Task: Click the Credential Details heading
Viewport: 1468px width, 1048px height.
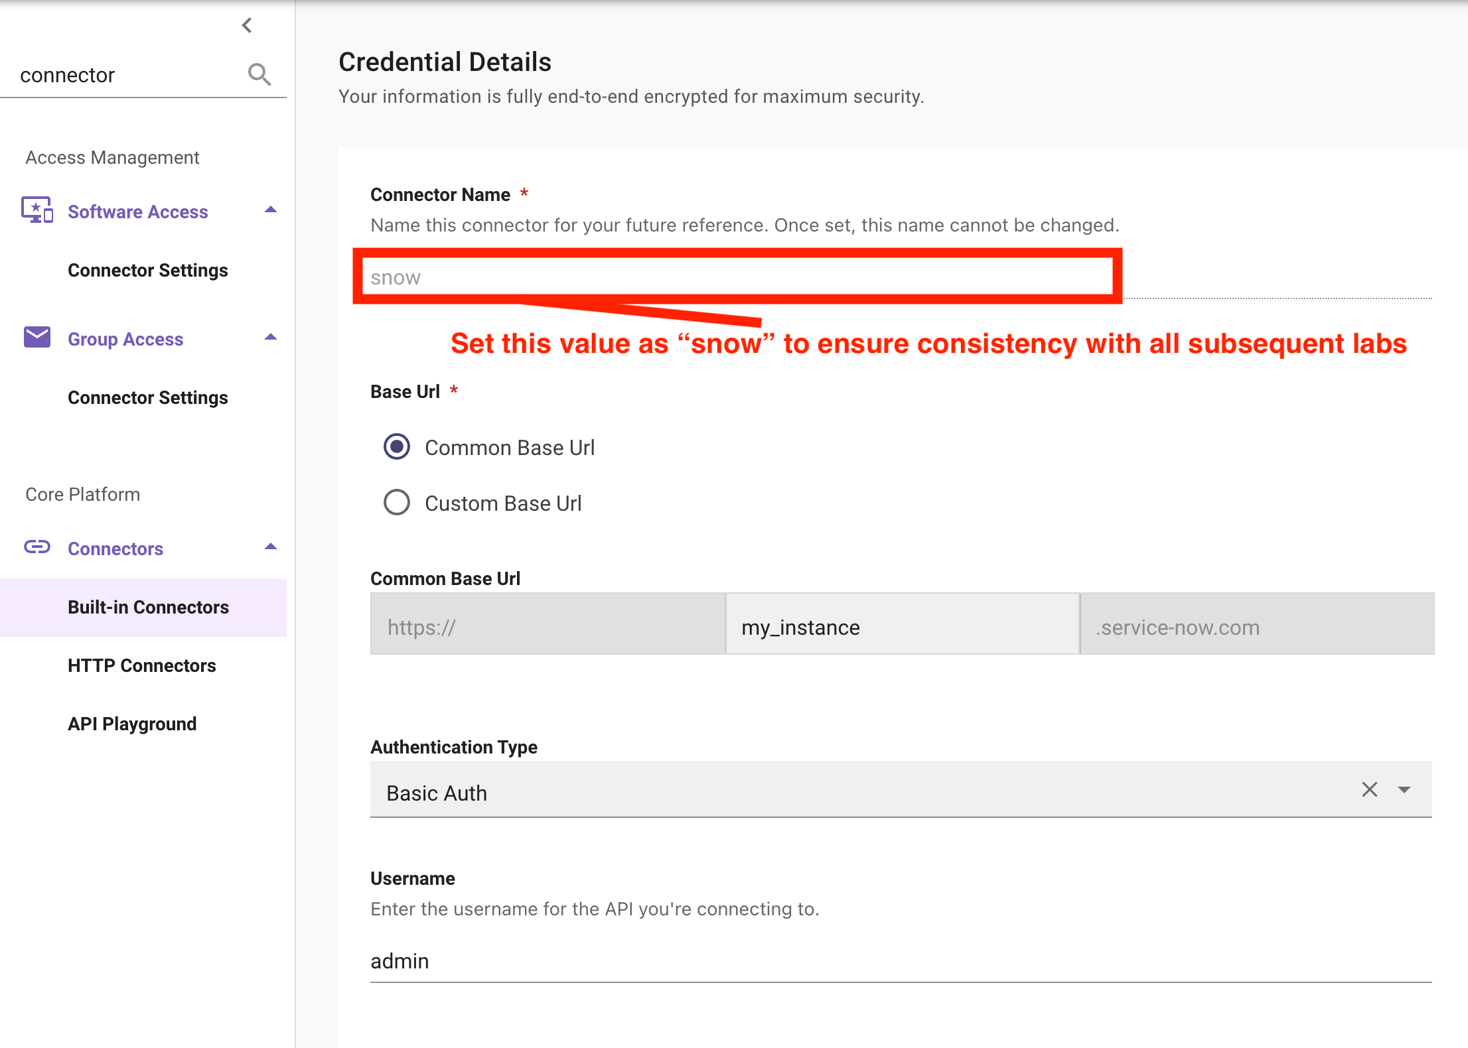Action: pyautogui.click(x=445, y=62)
